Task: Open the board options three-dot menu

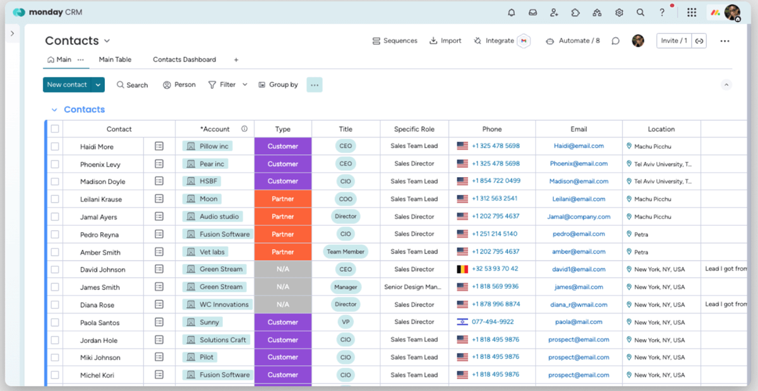Action: tap(725, 41)
